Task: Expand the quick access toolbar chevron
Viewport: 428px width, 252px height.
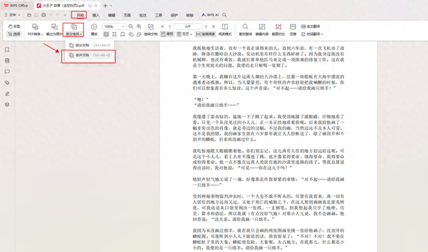Action: (x=65, y=15)
